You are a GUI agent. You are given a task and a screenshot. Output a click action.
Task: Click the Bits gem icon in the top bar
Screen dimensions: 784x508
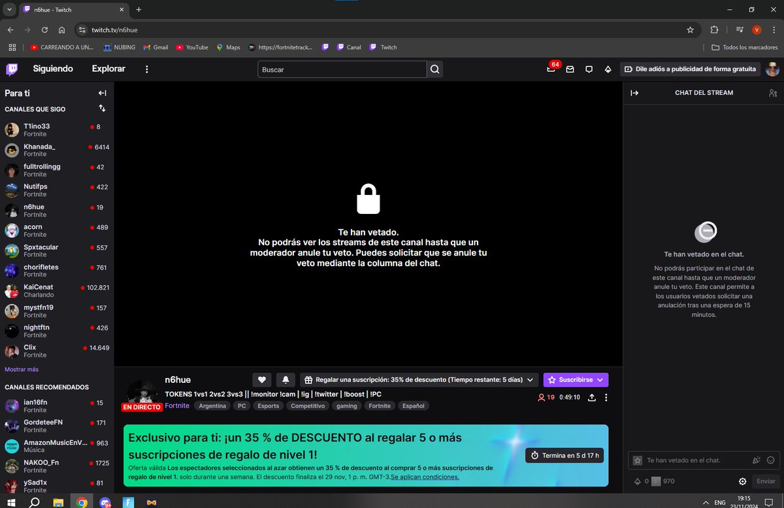[x=608, y=69]
